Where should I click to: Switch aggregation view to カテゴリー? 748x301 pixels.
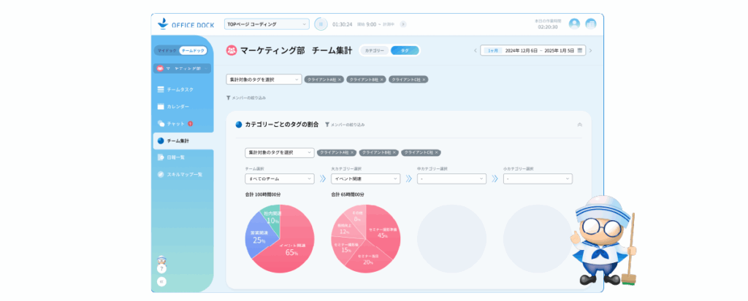coord(374,50)
